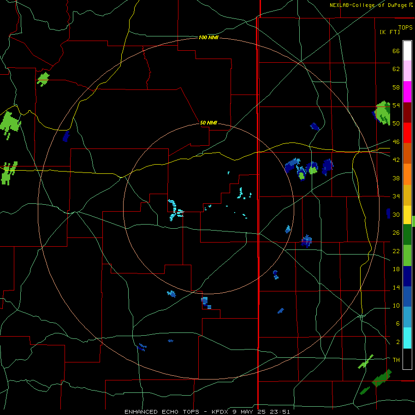Screen dimensions: 415x415
Task: Click the 18 value on the legend
Action: 396,269
